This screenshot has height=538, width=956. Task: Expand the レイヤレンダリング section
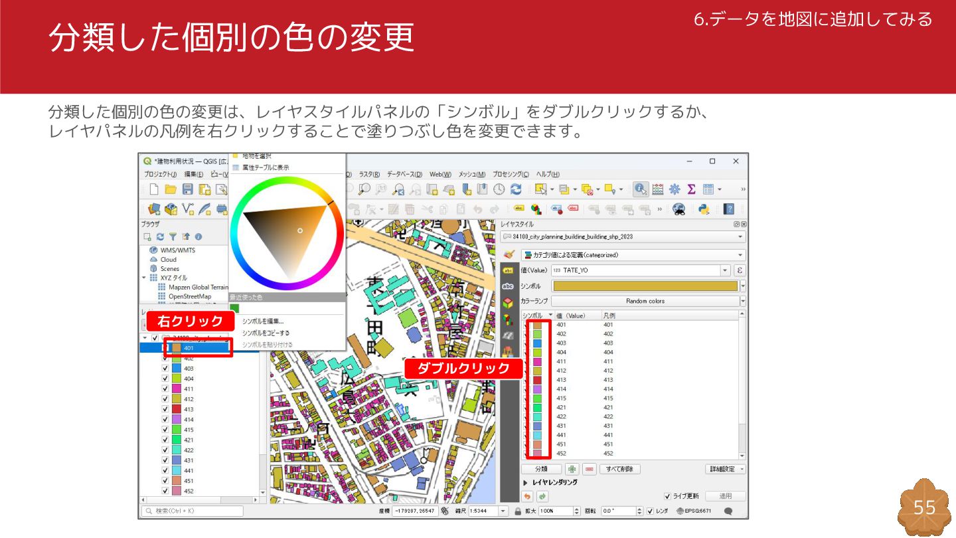pyautogui.click(x=526, y=483)
